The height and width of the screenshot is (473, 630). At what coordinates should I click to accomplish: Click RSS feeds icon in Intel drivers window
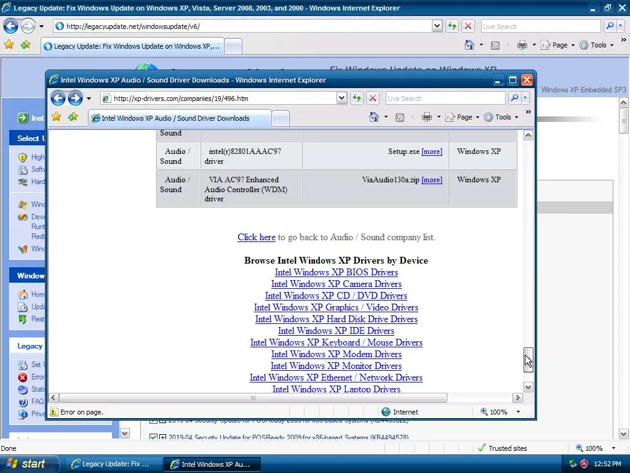(x=400, y=118)
